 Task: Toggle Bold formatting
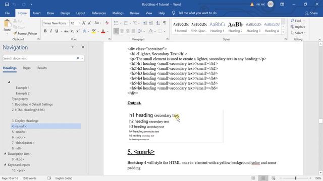45,31
